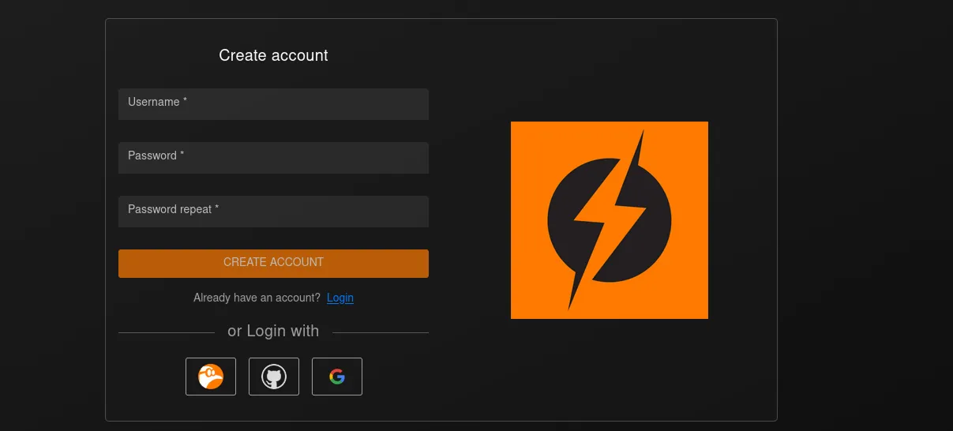Select the Password repeat field
This screenshot has height=431, width=953.
[x=273, y=212]
